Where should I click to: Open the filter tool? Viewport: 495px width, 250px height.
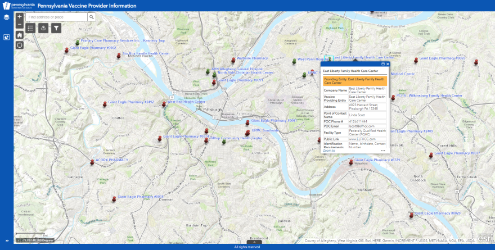coord(56,28)
